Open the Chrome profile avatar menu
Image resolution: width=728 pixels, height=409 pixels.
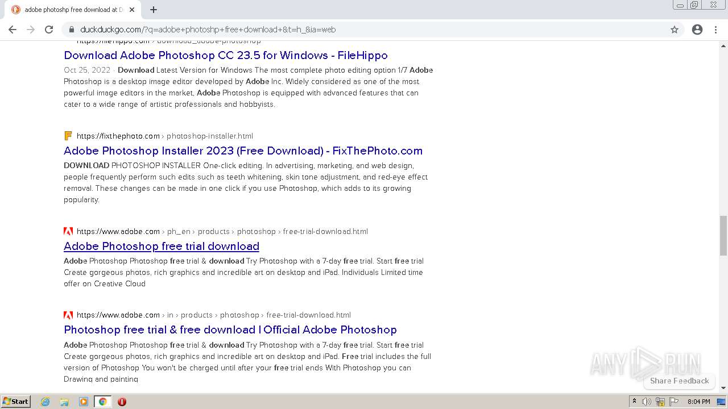[697, 30]
